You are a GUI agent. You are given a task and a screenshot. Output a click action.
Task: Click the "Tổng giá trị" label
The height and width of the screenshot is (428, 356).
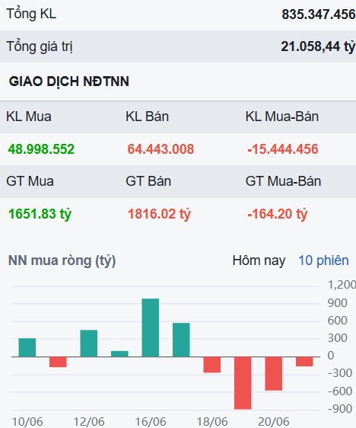pos(40,46)
